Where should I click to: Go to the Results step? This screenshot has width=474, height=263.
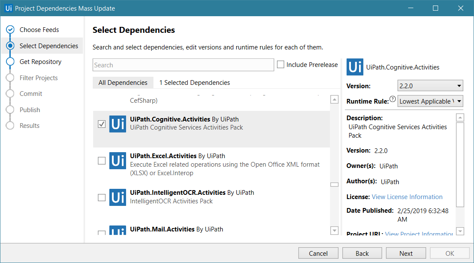29,125
